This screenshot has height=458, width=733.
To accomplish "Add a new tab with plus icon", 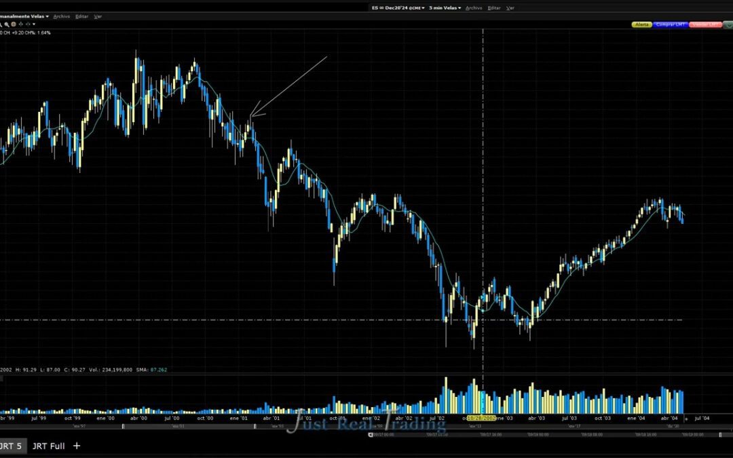I will coord(77,446).
